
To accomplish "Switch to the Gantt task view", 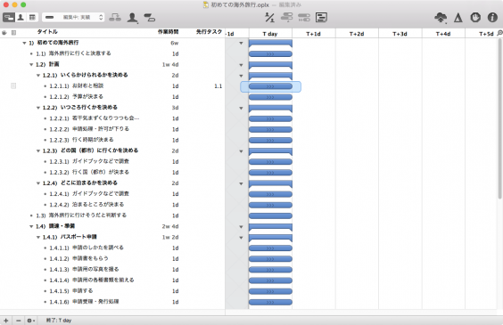I will (x=9, y=17).
